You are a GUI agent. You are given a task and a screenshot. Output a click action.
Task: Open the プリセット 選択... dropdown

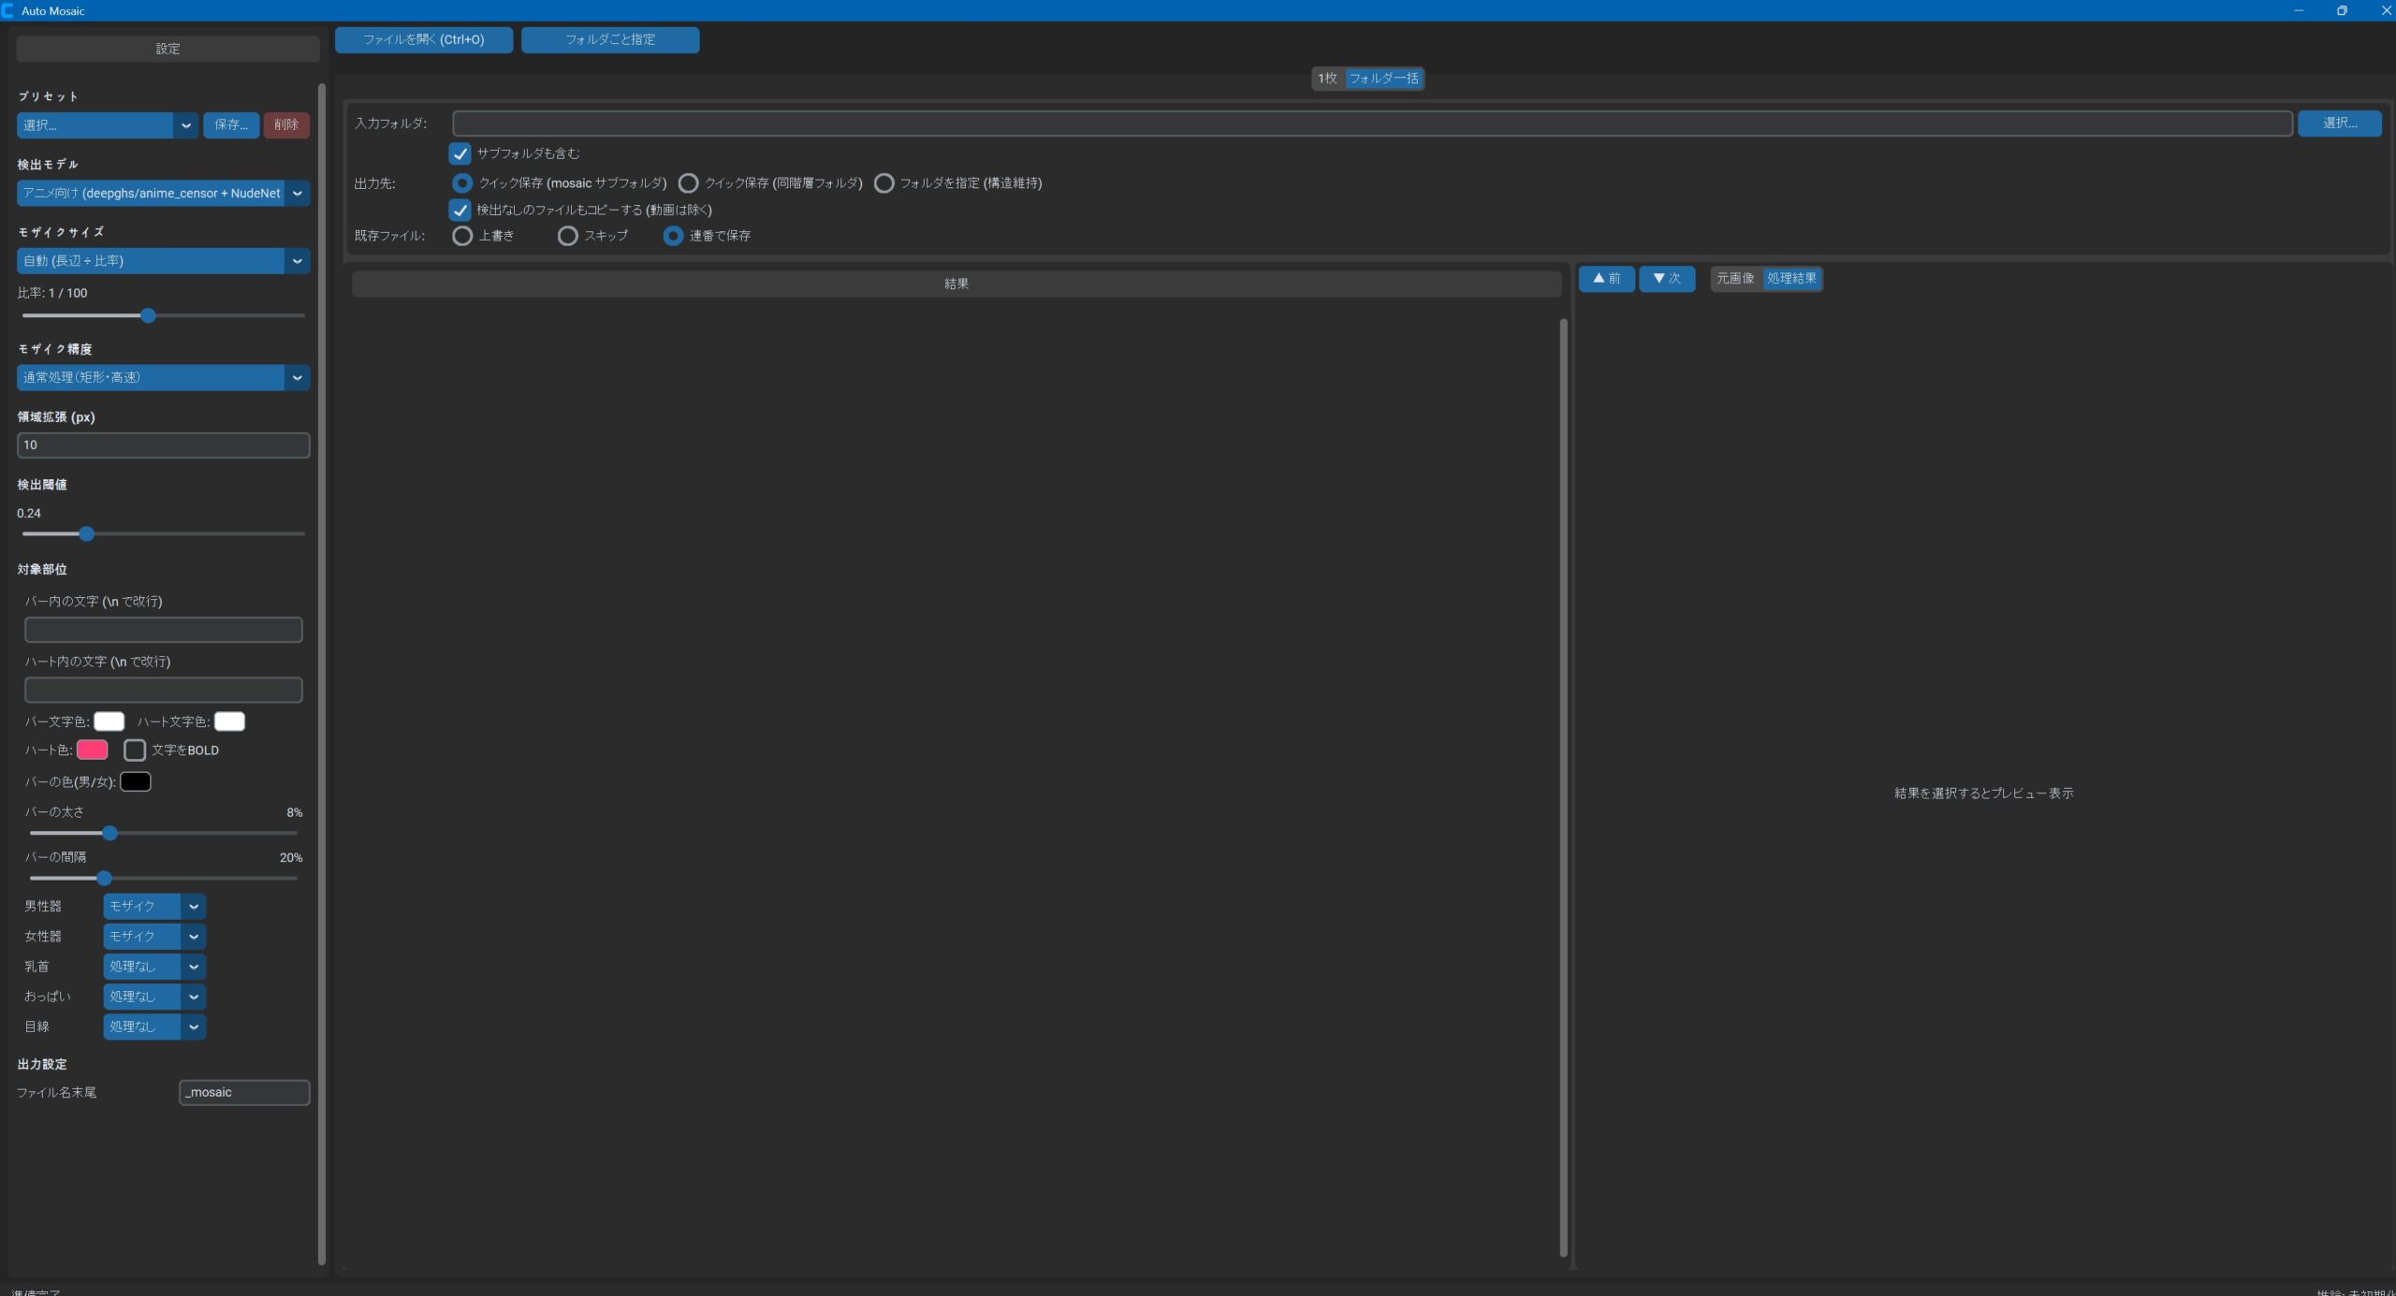tap(107, 125)
